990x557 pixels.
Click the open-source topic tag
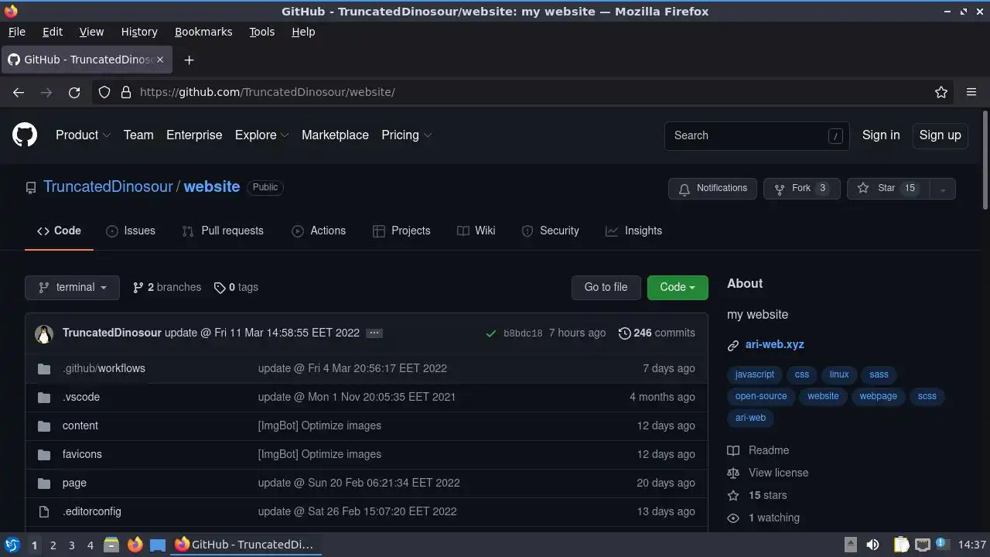coord(761,396)
